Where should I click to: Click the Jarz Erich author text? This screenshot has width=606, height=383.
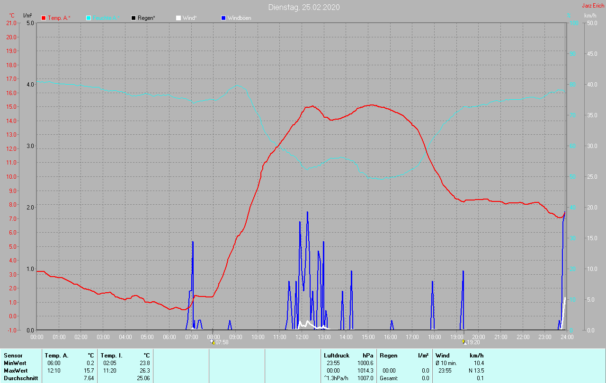593,6
